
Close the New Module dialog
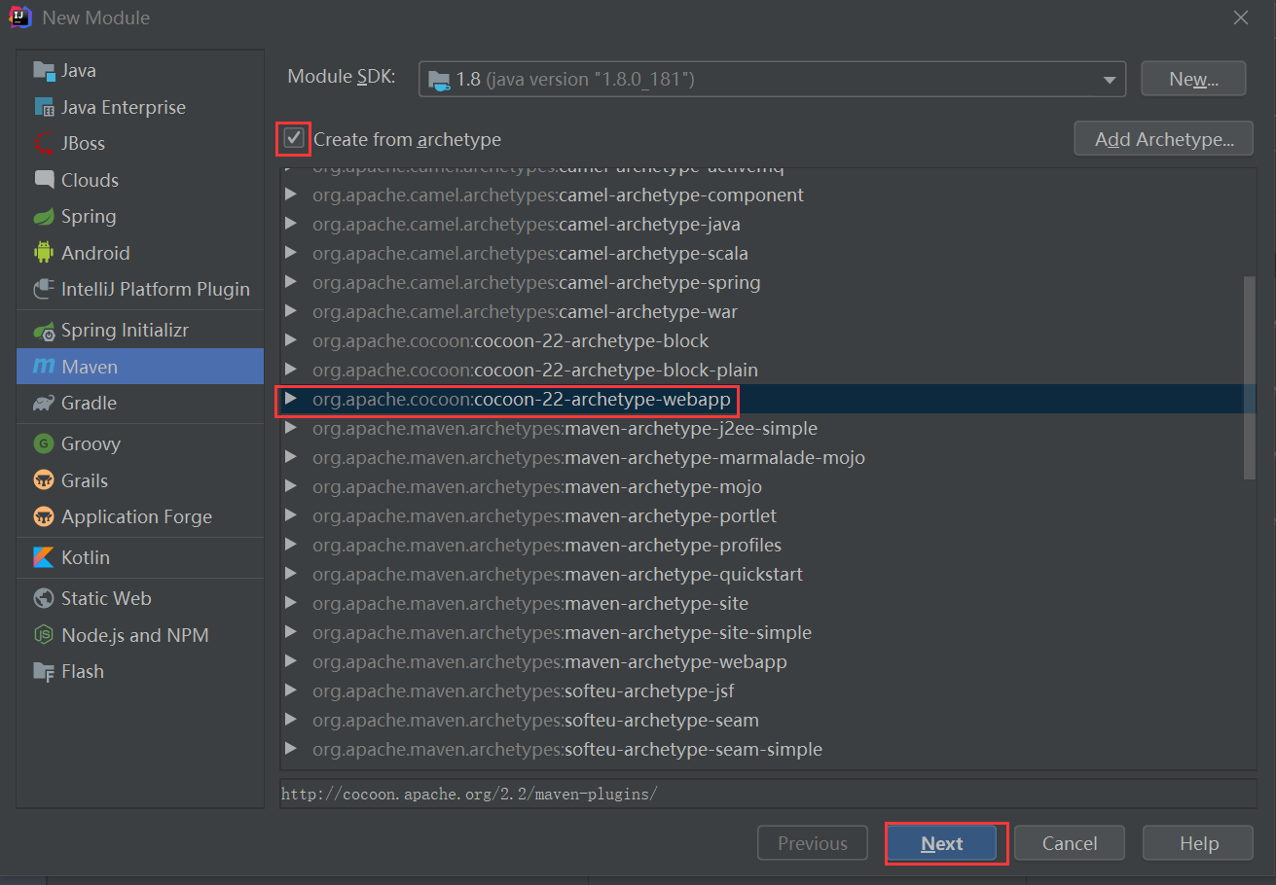1240,18
